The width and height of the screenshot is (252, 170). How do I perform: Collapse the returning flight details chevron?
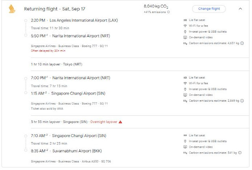pyautogui.click(x=240, y=9)
